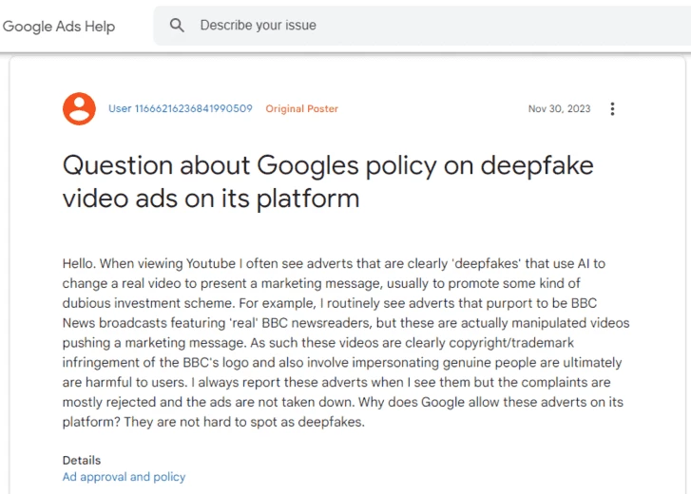The height and width of the screenshot is (494, 691).
Task: Click the line starting 'infringement of the BBC's logo'
Action: 342,362
